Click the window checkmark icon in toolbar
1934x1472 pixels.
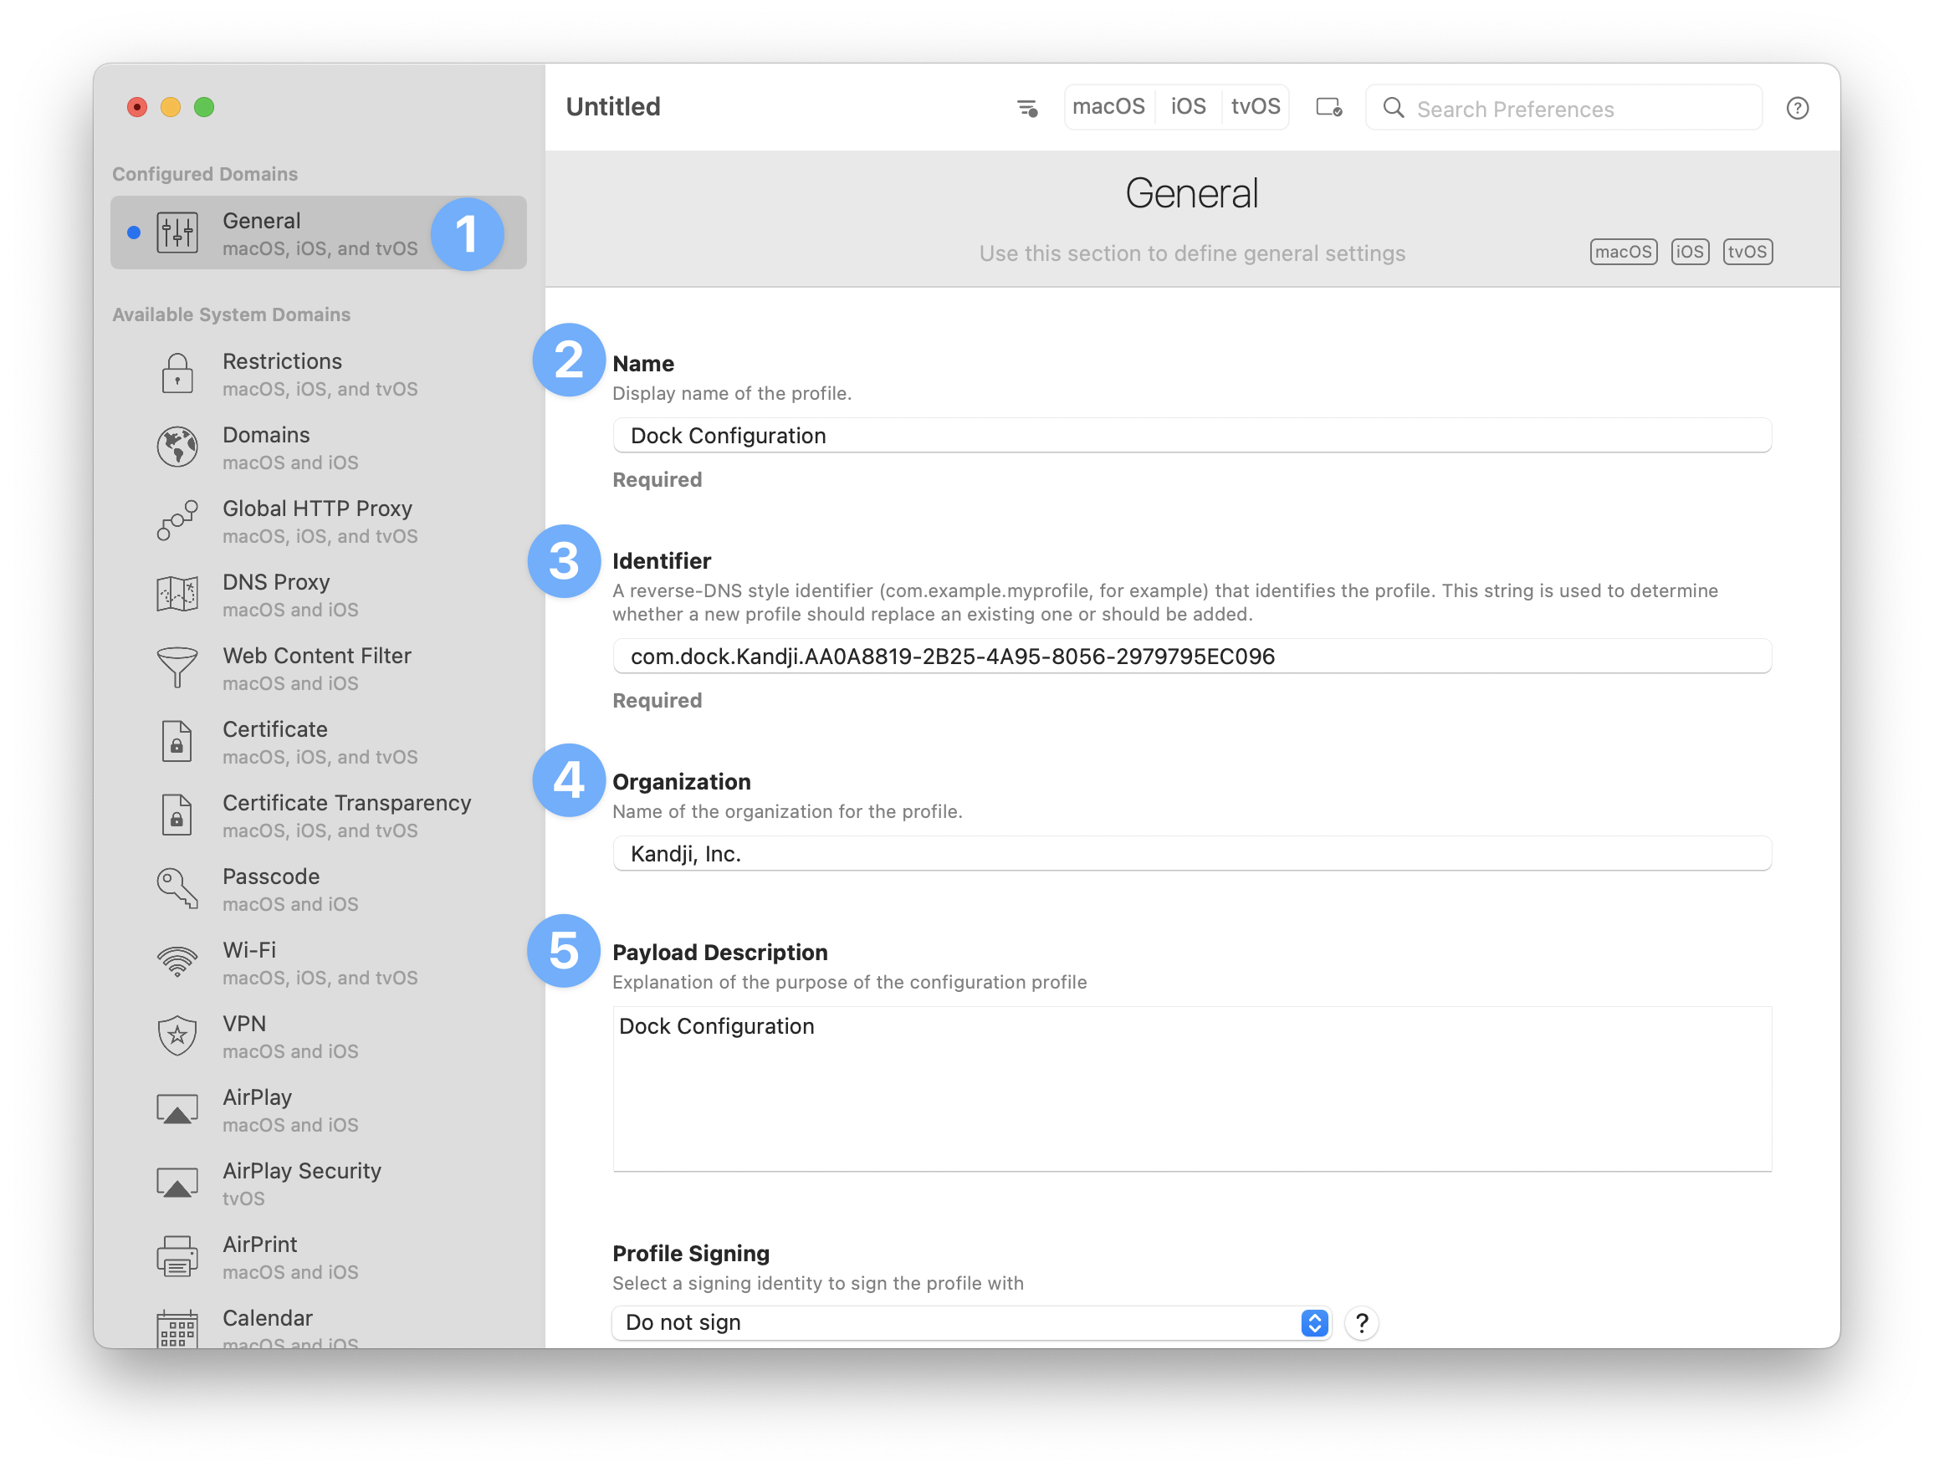(x=1328, y=108)
